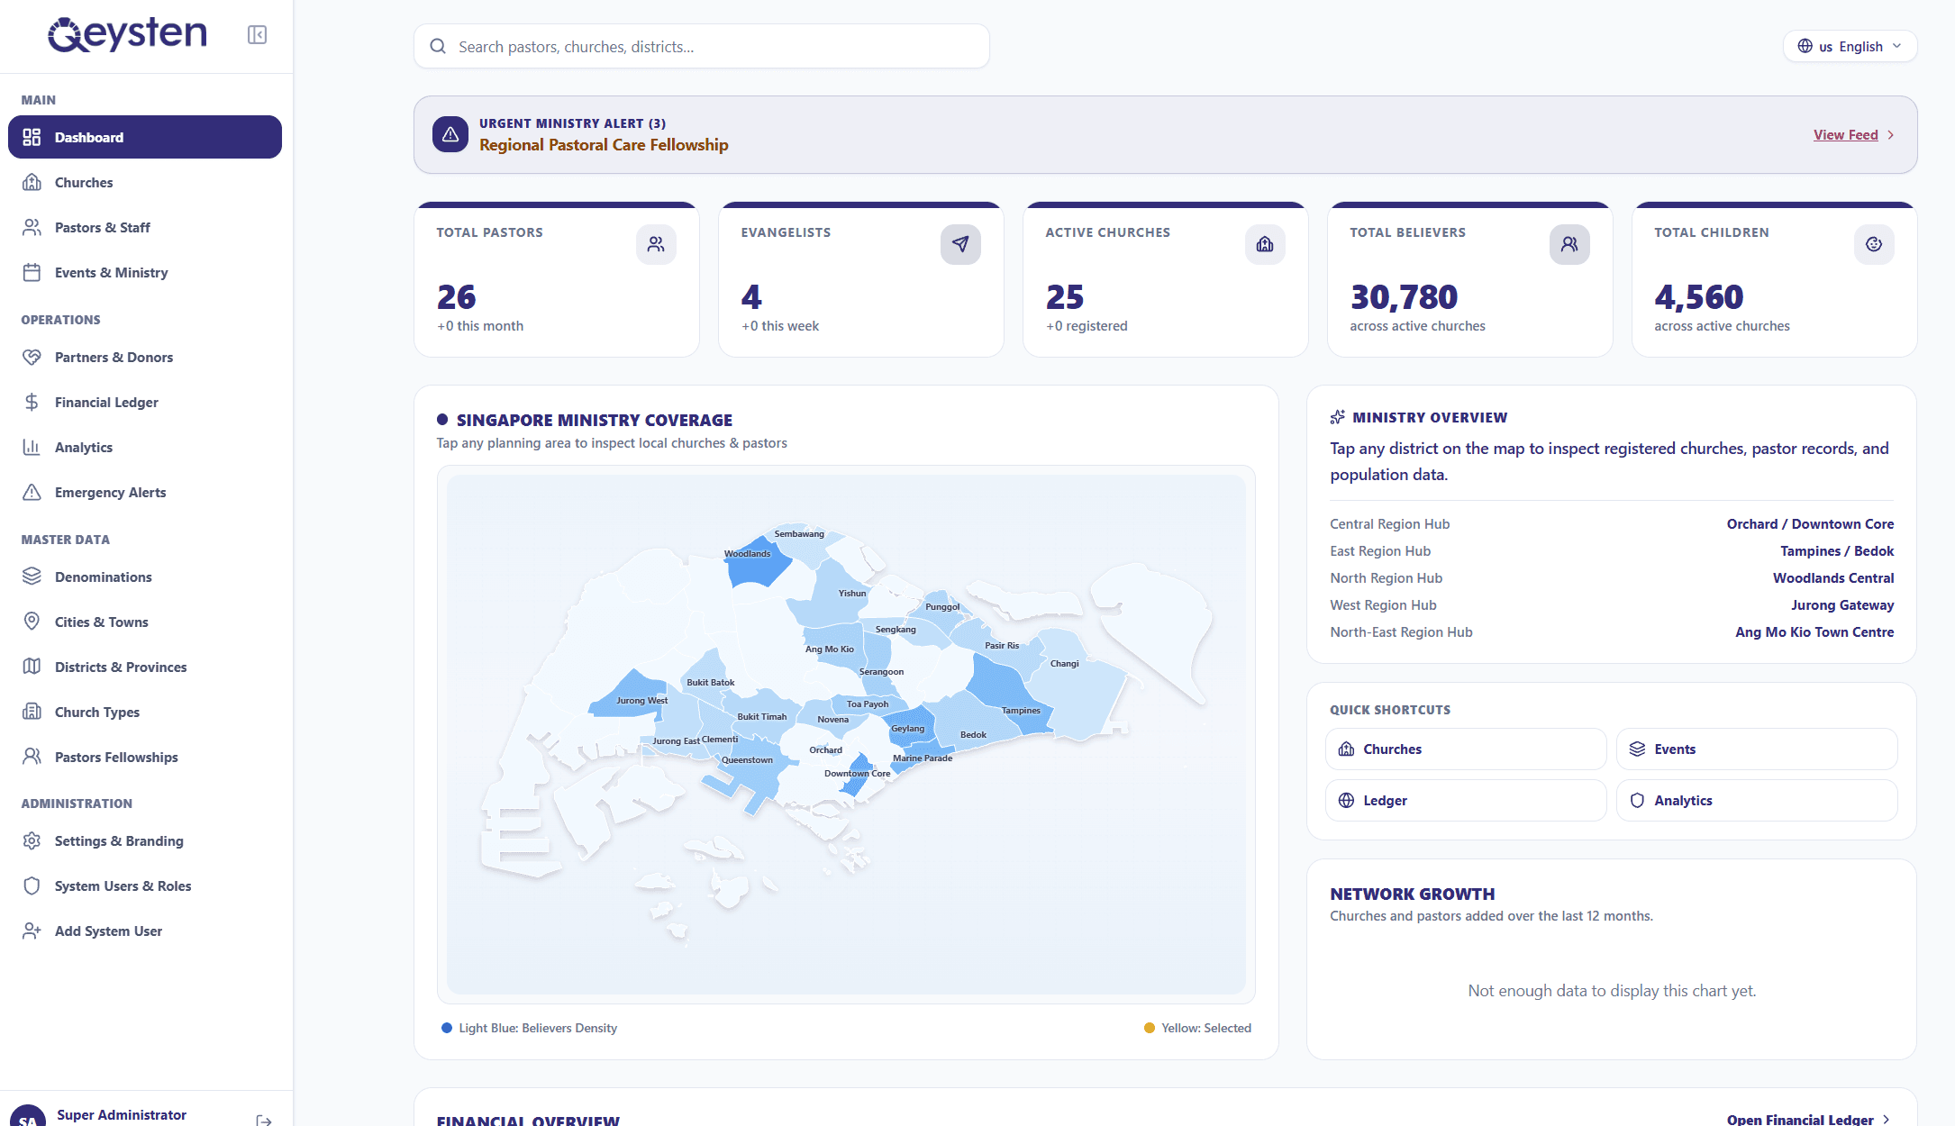Viewport: 1955px width, 1126px height.
Task: Open Districts & Provinces
Action: coord(145,667)
